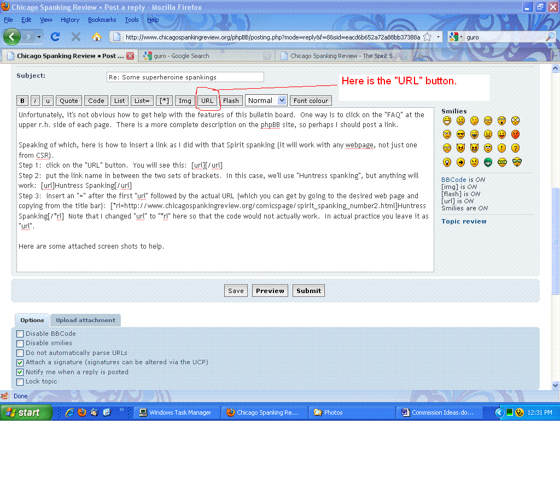Preview the post
The width and height of the screenshot is (560, 493).
270,291
